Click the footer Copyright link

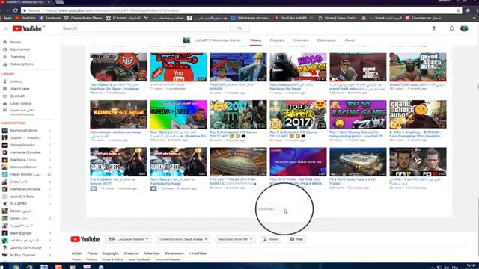pyautogui.click(x=110, y=253)
